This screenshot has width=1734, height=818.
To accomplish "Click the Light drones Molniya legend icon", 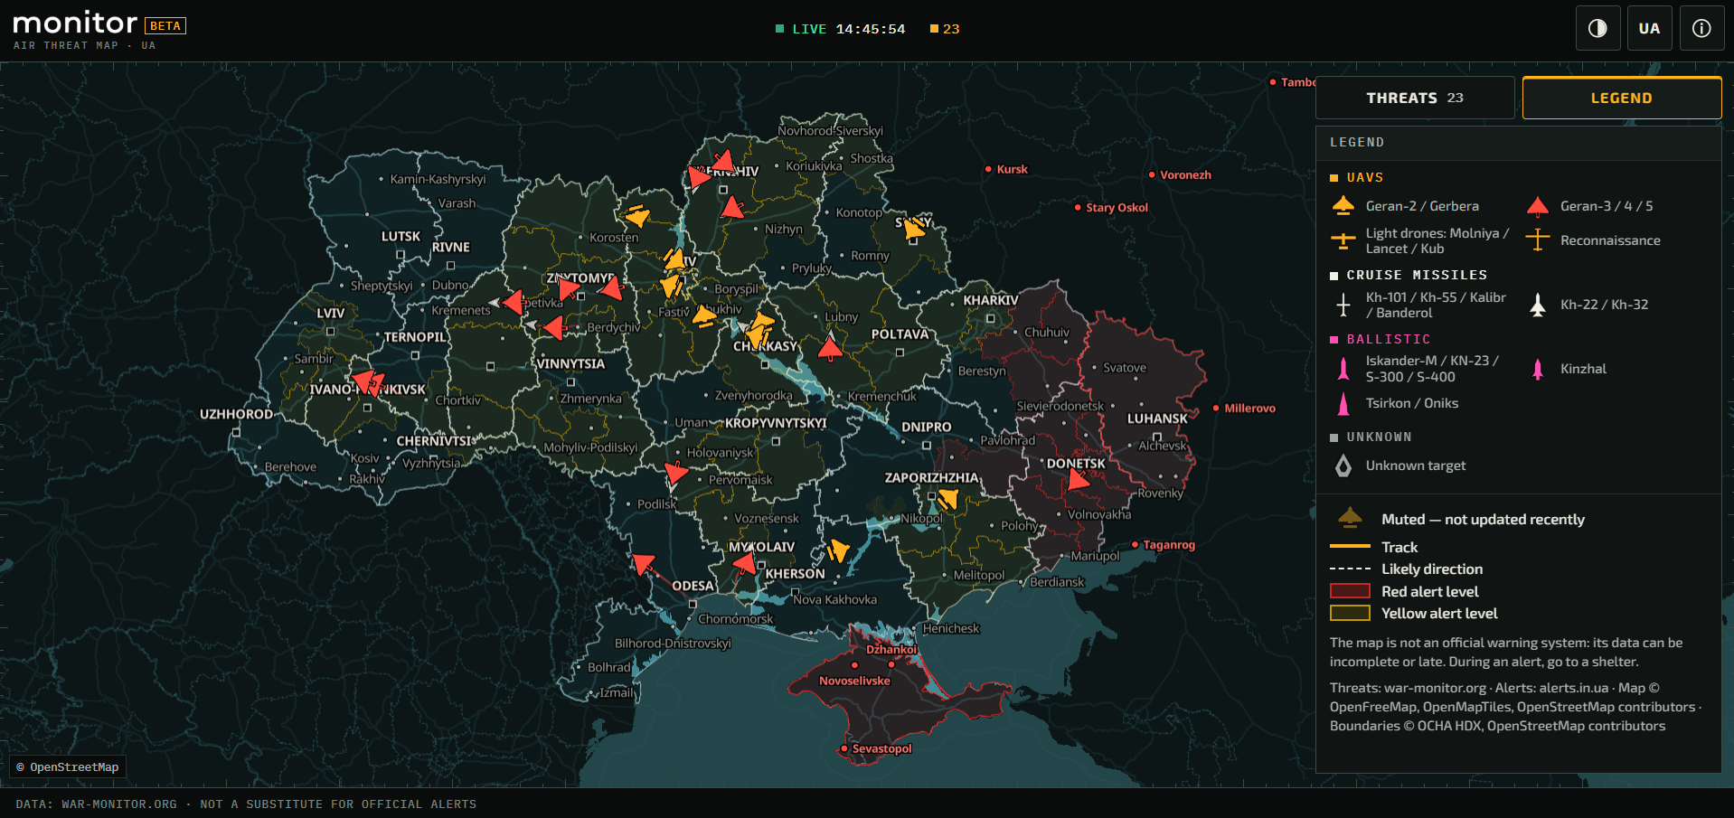I will click(x=1343, y=241).
